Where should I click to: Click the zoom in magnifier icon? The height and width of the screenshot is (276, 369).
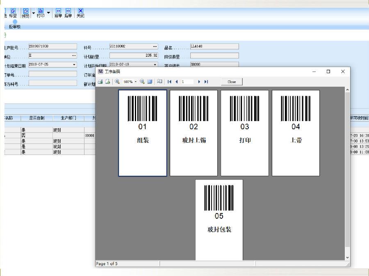[117, 81]
